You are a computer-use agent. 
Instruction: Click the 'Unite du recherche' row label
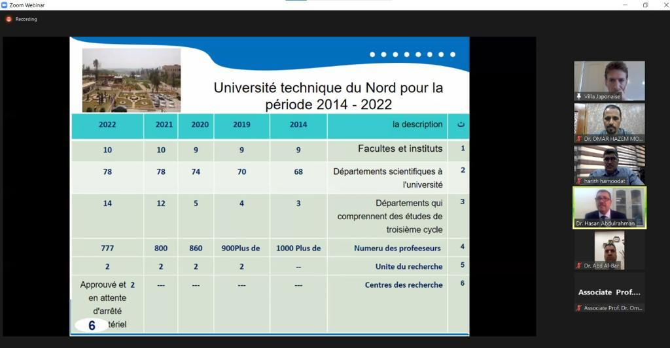tap(409, 266)
